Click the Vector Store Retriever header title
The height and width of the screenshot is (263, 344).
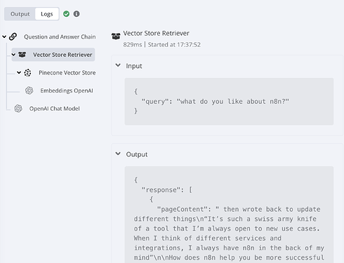coord(157,34)
